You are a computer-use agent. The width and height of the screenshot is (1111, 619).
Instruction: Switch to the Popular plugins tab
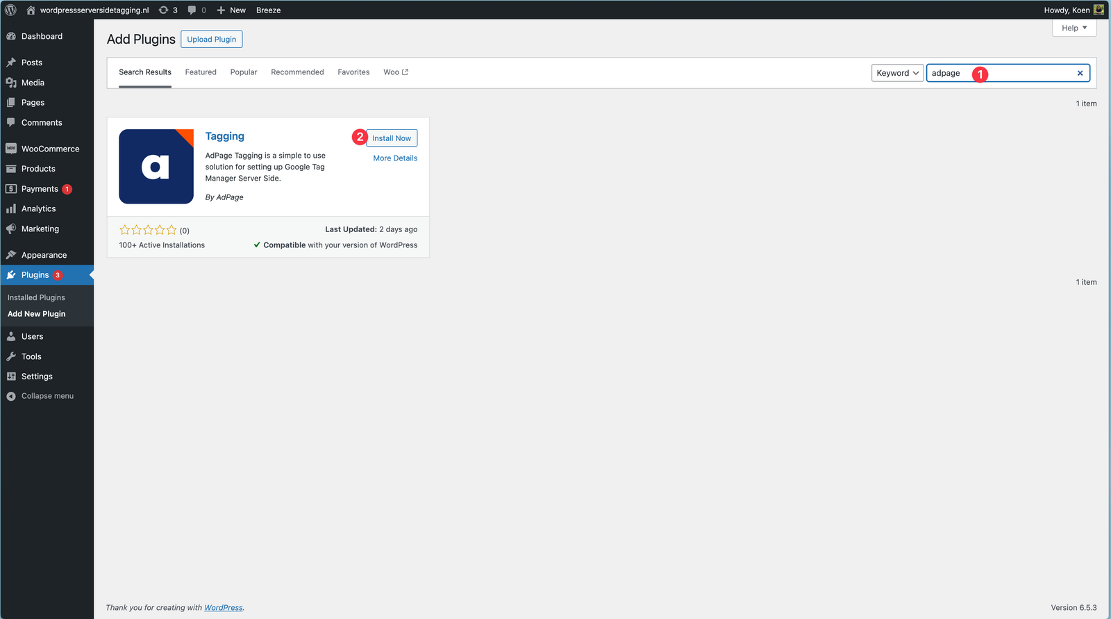click(x=244, y=72)
